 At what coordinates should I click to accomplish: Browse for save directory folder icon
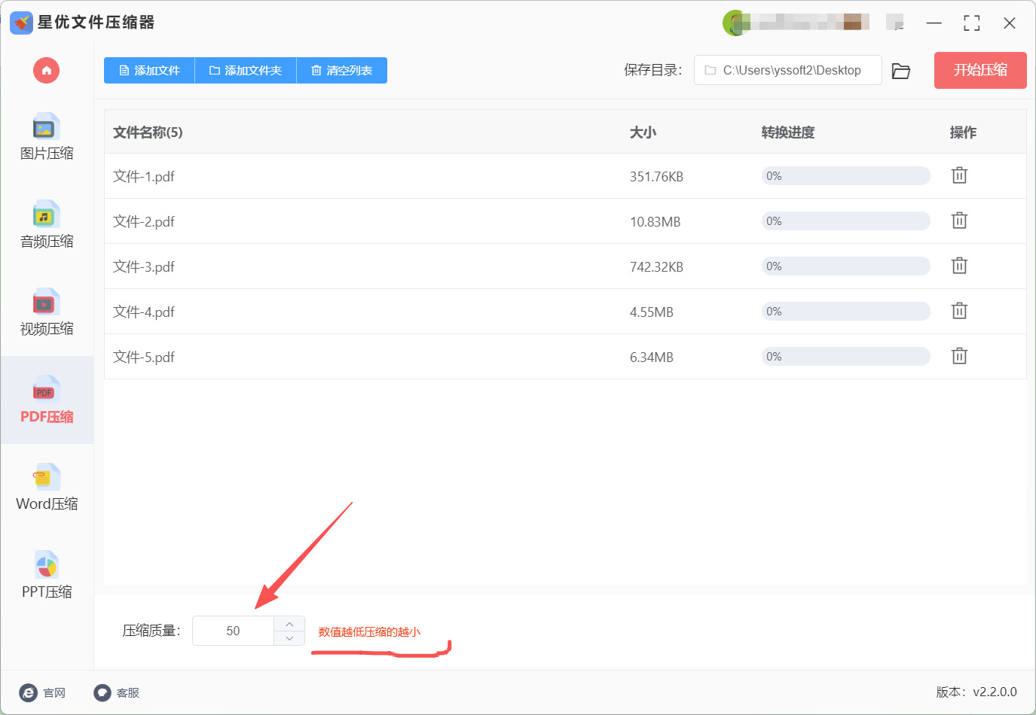[x=901, y=71]
